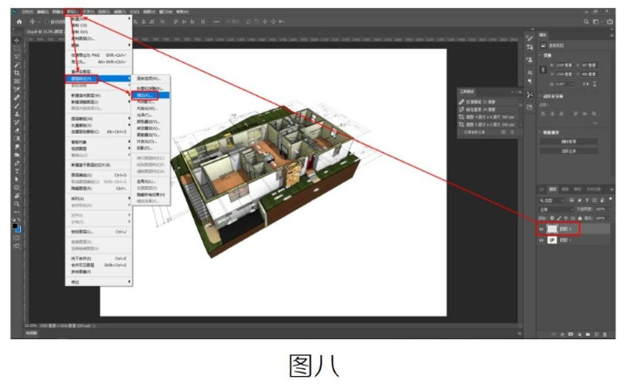
Task: Click the 图层 2 layer thumbnail
Action: [552, 229]
